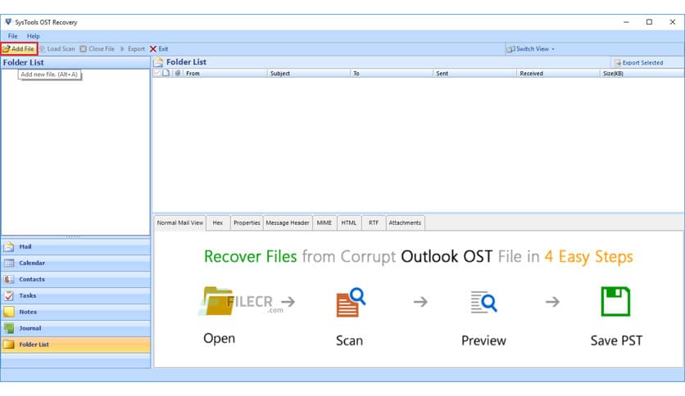Click the Preview magnifier step icon
685x396 pixels.
pyautogui.click(x=483, y=302)
